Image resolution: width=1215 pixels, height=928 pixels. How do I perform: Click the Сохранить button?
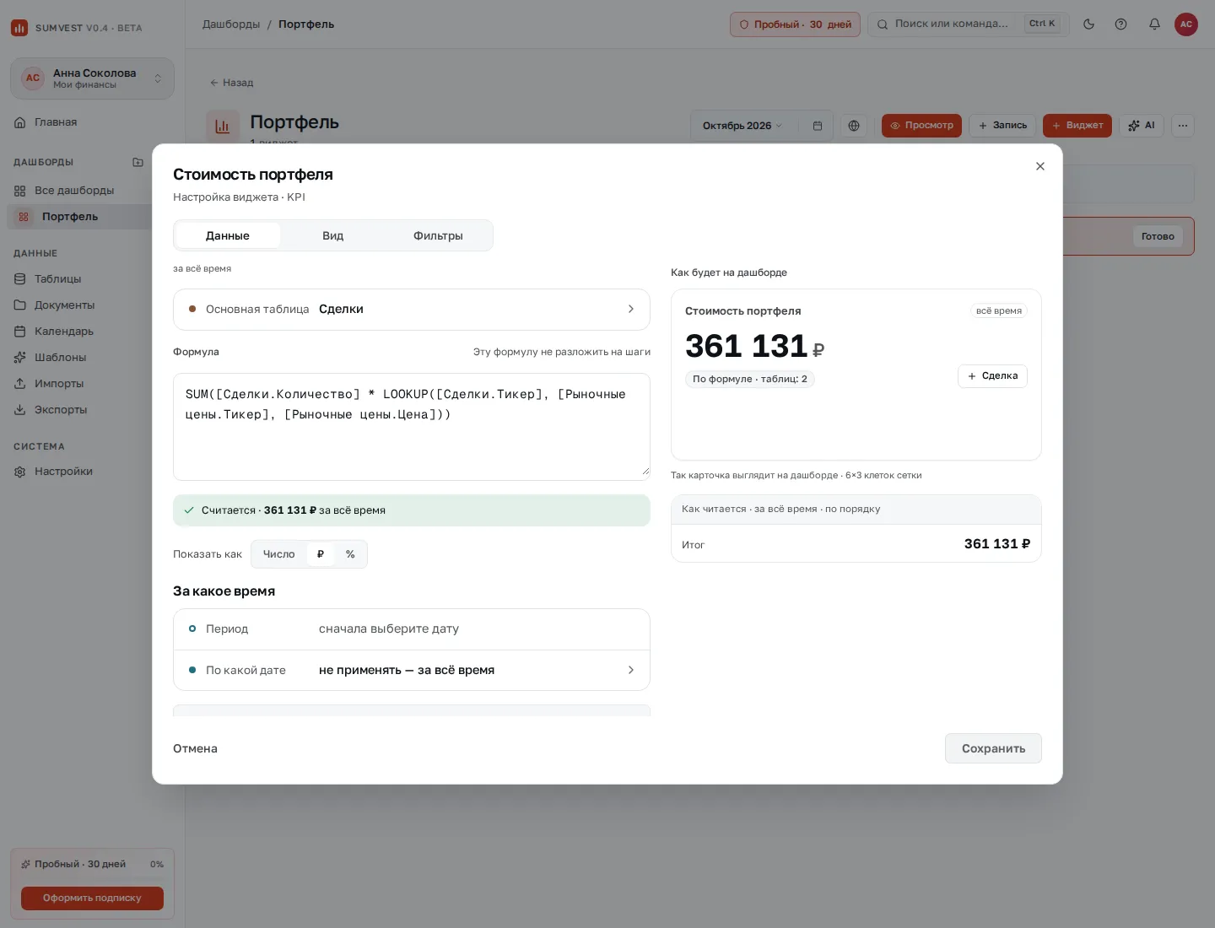(x=993, y=748)
